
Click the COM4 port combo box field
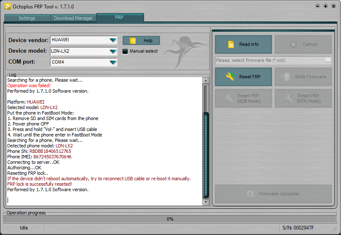pyautogui.click(x=83, y=62)
